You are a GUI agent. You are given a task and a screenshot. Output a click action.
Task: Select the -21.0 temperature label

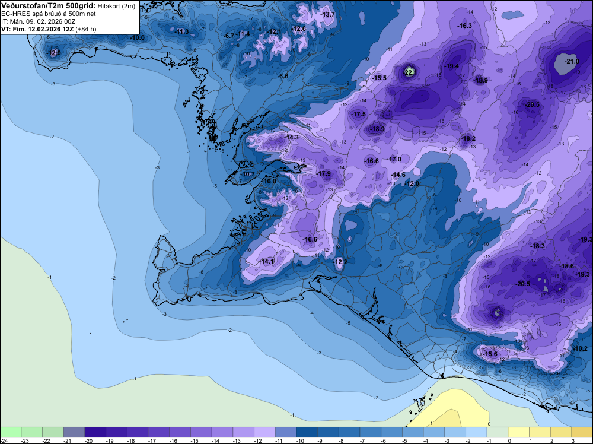572,61
